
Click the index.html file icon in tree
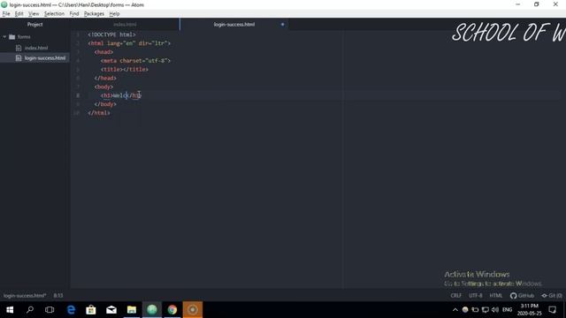19,48
